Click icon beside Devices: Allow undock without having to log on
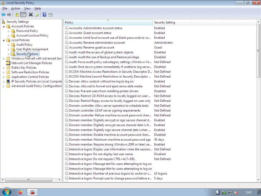261x196 pixels. pyautogui.click(x=67, y=81)
